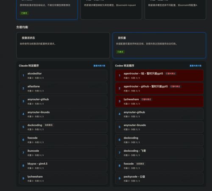Click the aicodeditor row in Claude list

63,75
